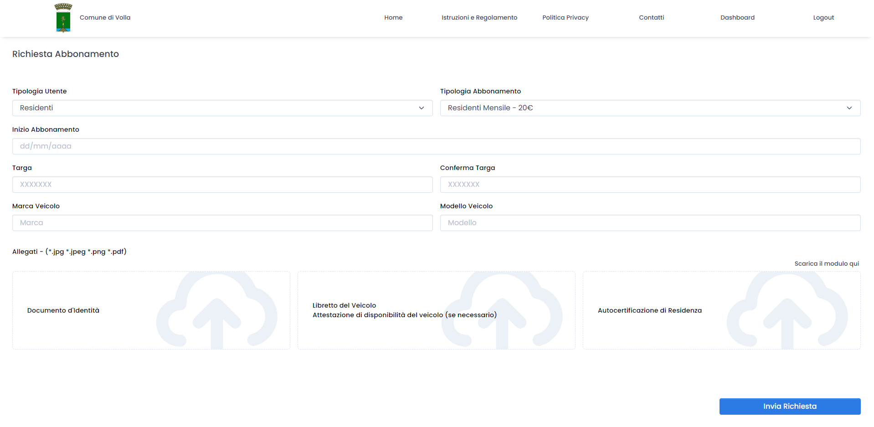Screen dimensions: 874x427
Task: Open Istruzioni e Regolamento page
Action: (x=479, y=17)
